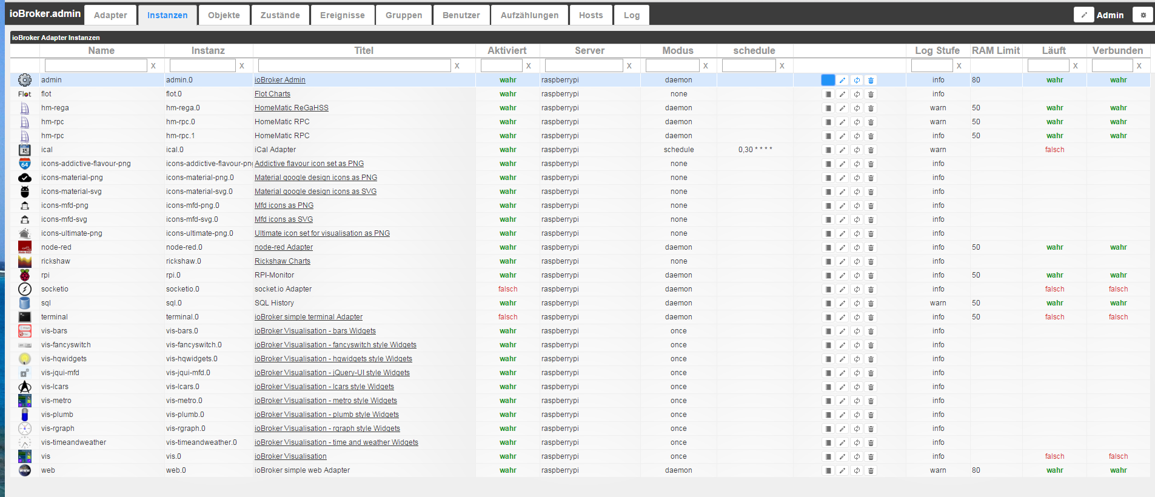This screenshot has height=497, width=1155.
Task: Open the Aufzählungen tab
Action: (x=529, y=15)
